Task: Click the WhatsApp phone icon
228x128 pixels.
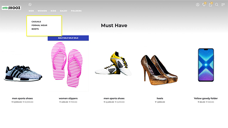Action: pyautogui.click(x=30, y=5)
